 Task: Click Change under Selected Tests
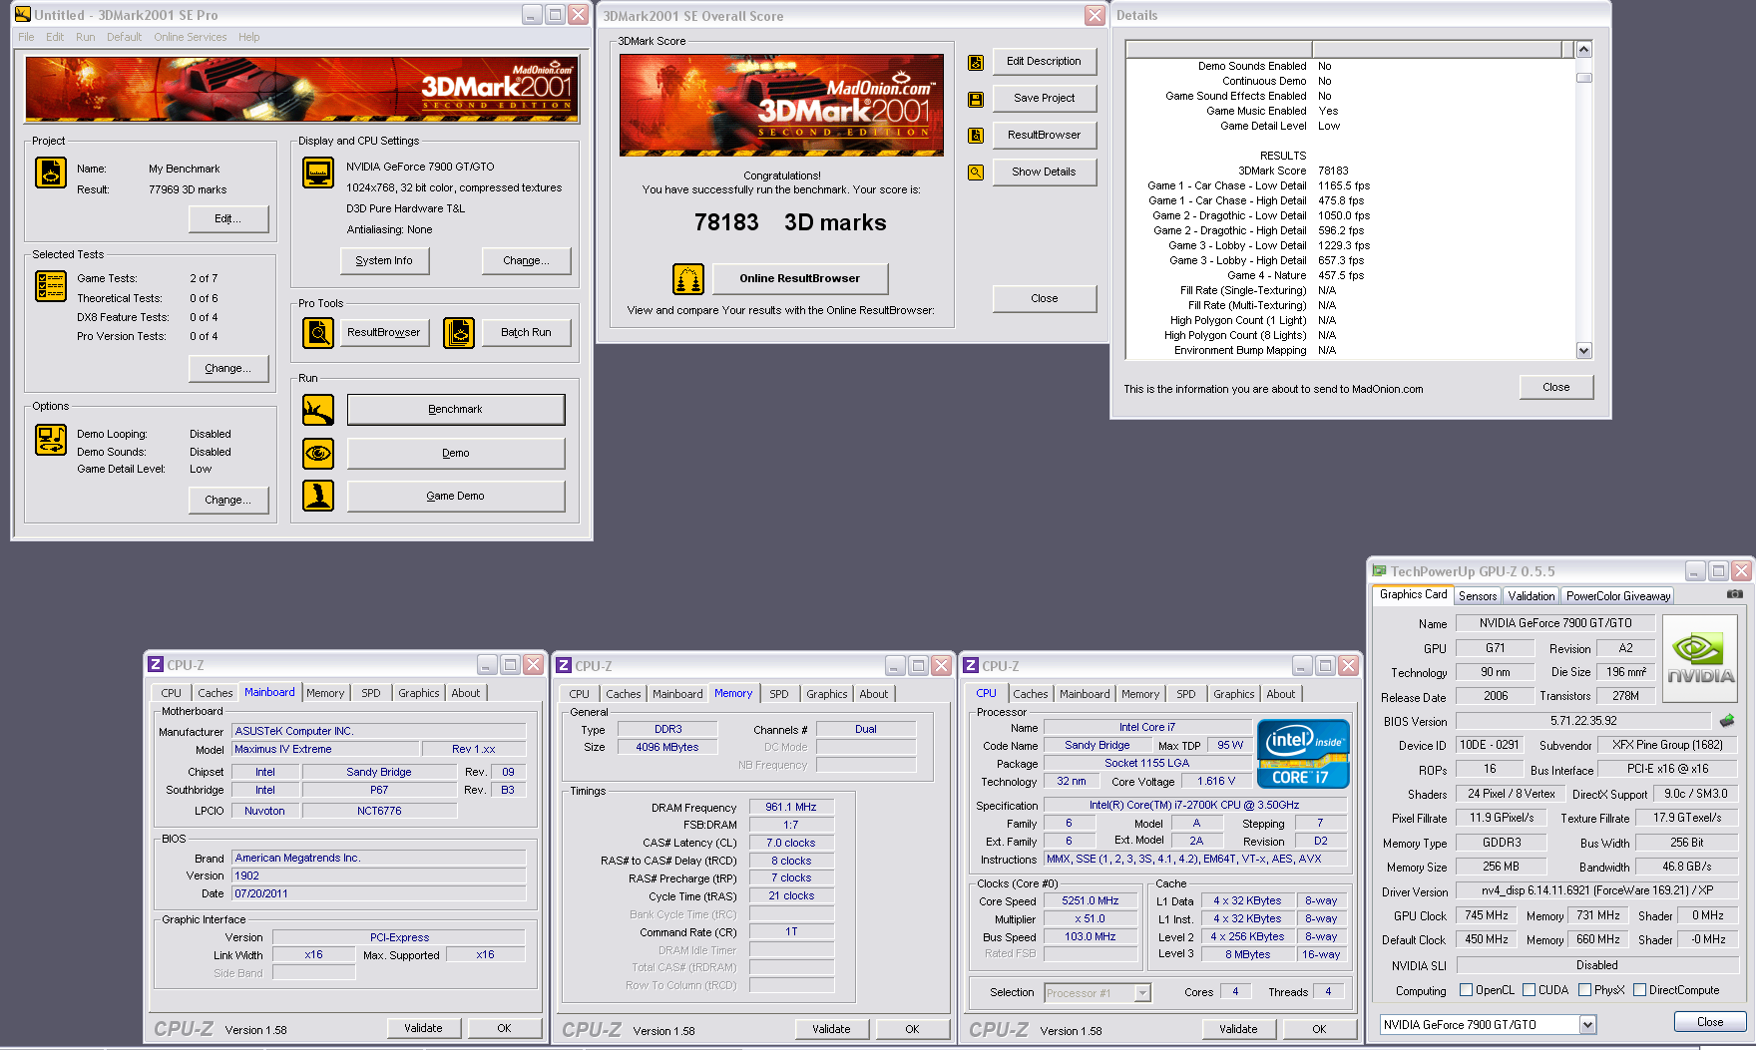coord(228,369)
